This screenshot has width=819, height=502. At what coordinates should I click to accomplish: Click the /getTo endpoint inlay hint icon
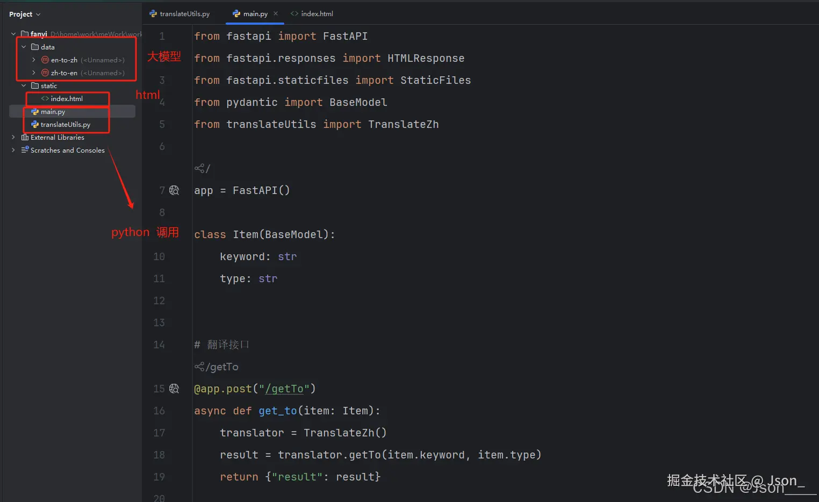click(x=199, y=367)
